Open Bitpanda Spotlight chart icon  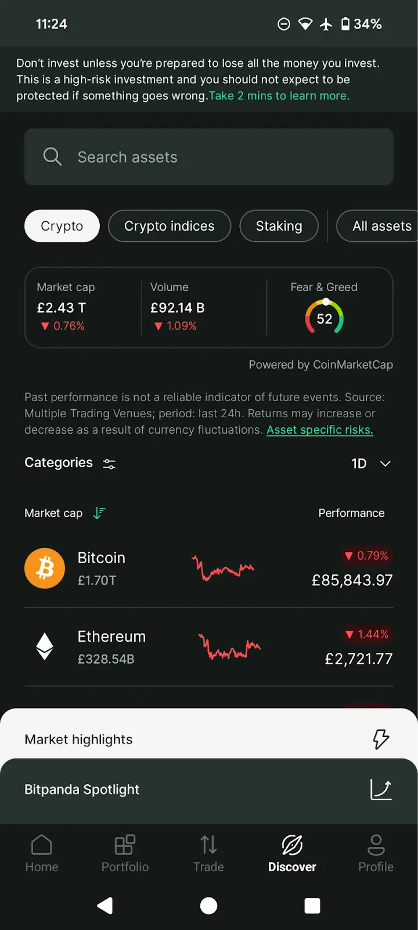click(381, 789)
